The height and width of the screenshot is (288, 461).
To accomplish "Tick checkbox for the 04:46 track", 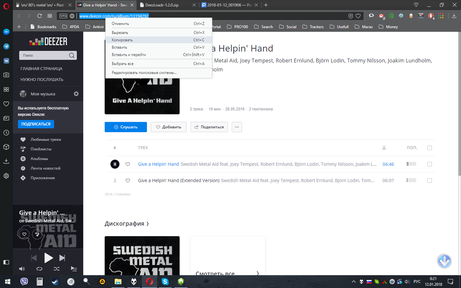I will [x=429, y=164].
